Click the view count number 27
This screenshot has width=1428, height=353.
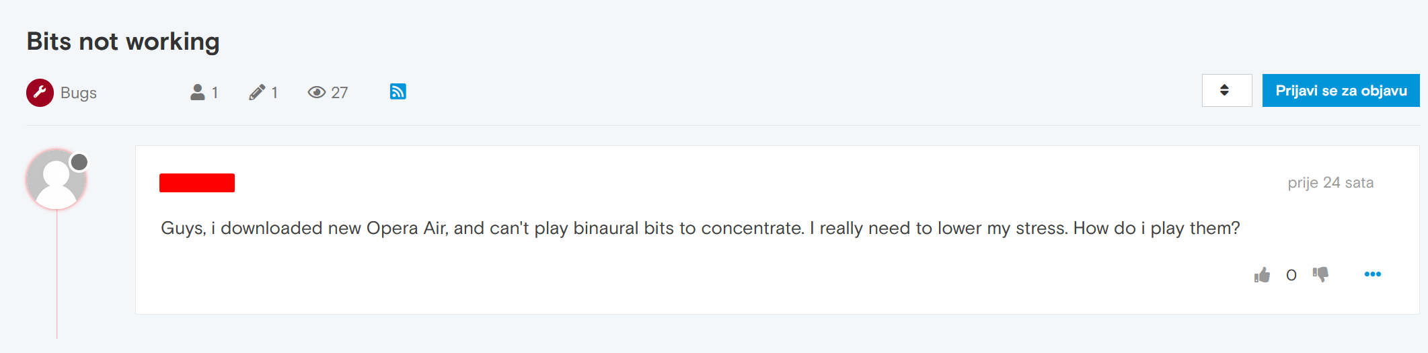click(340, 93)
